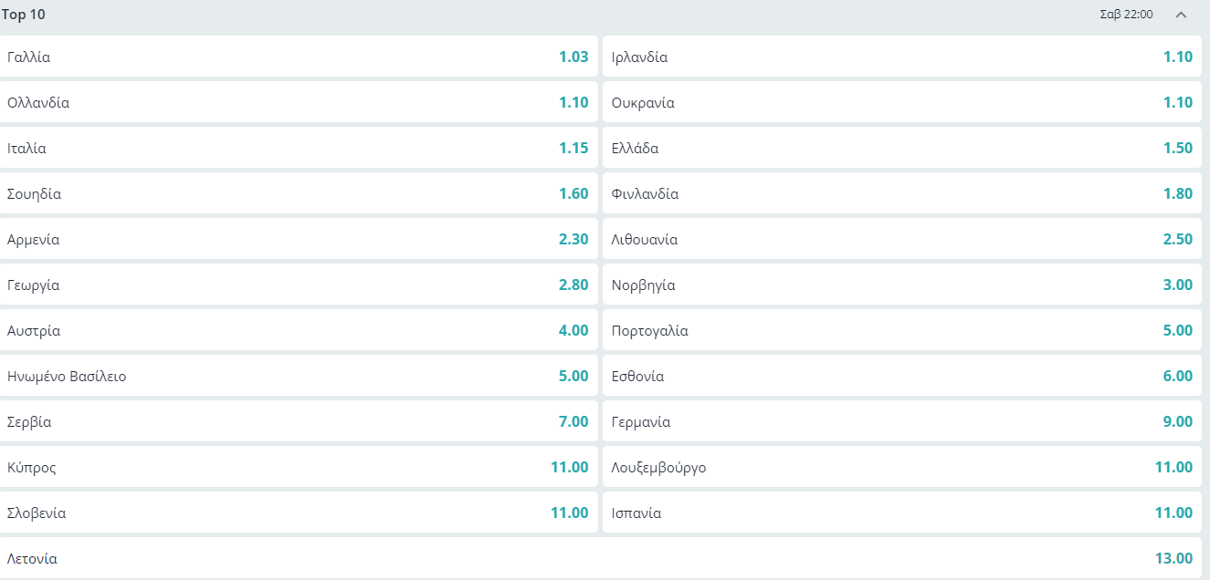Image resolution: width=1210 pixels, height=580 pixels.
Task: Click Αυστρία odds 4.00
Action: coord(299,330)
